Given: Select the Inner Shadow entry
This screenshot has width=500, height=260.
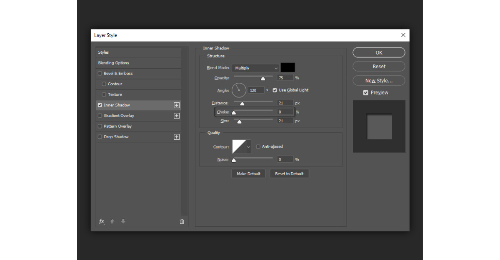Looking at the screenshot, I should point(139,105).
